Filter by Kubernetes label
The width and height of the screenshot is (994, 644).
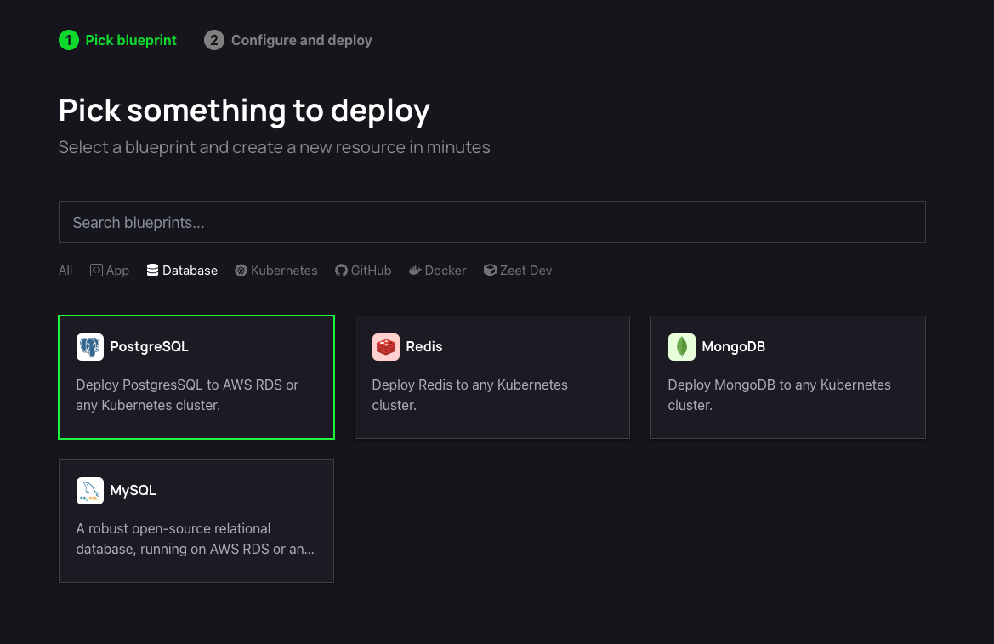coord(284,271)
